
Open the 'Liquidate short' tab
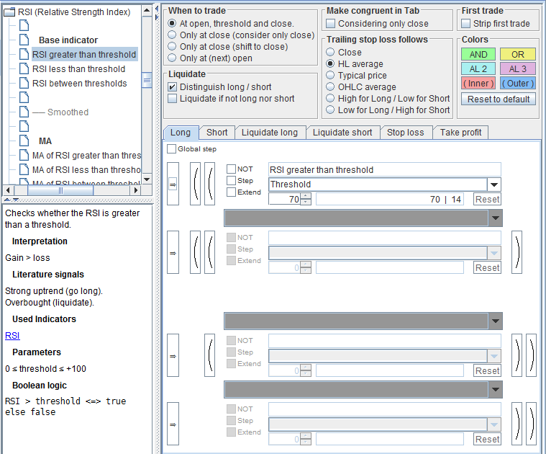pyautogui.click(x=342, y=133)
